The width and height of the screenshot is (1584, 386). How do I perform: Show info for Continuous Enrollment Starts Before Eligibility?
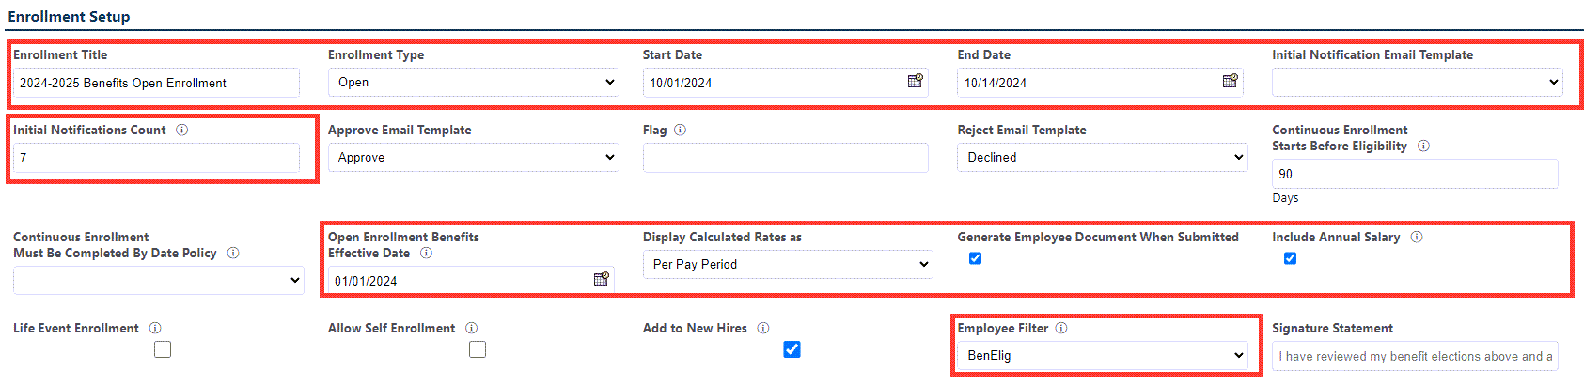(x=1423, y=146)
